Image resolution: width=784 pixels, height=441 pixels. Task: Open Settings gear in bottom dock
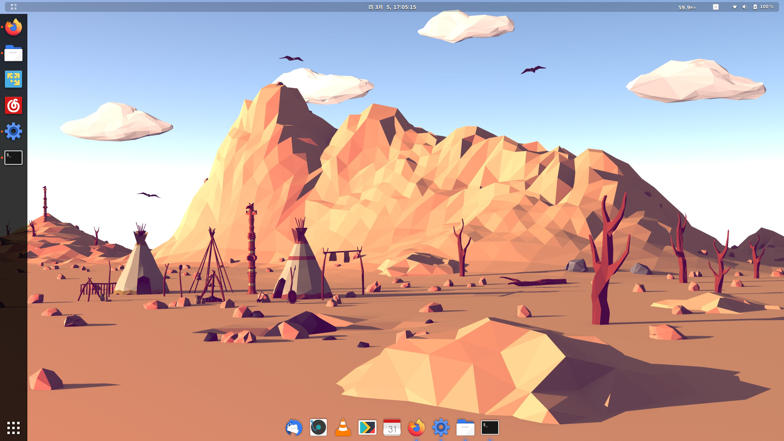pyautogui.click(x=441, y=428)
